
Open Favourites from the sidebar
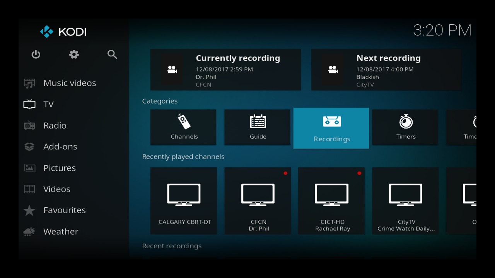pyautogui.click(x=64, y=210)
